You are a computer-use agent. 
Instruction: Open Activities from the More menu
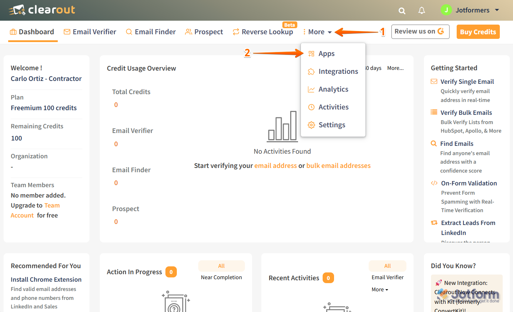333,107
